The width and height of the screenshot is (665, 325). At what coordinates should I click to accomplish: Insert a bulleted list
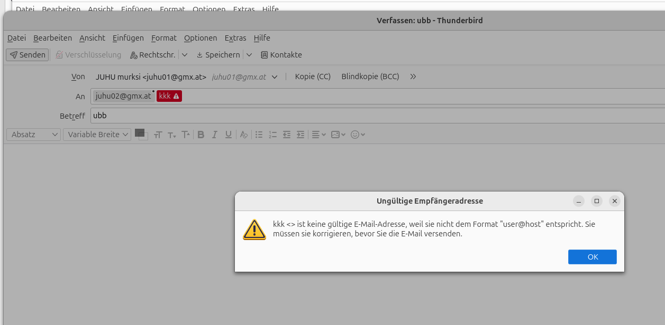[259, 135]
